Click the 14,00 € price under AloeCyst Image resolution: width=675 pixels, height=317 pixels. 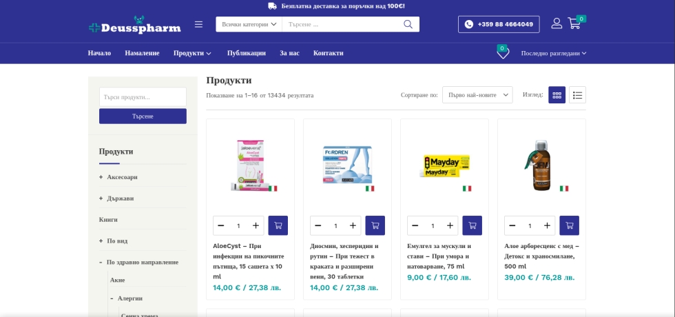(x=247, y=287)
